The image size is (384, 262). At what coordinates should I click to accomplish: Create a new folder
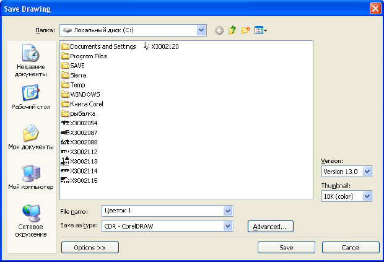click(246, 30)
